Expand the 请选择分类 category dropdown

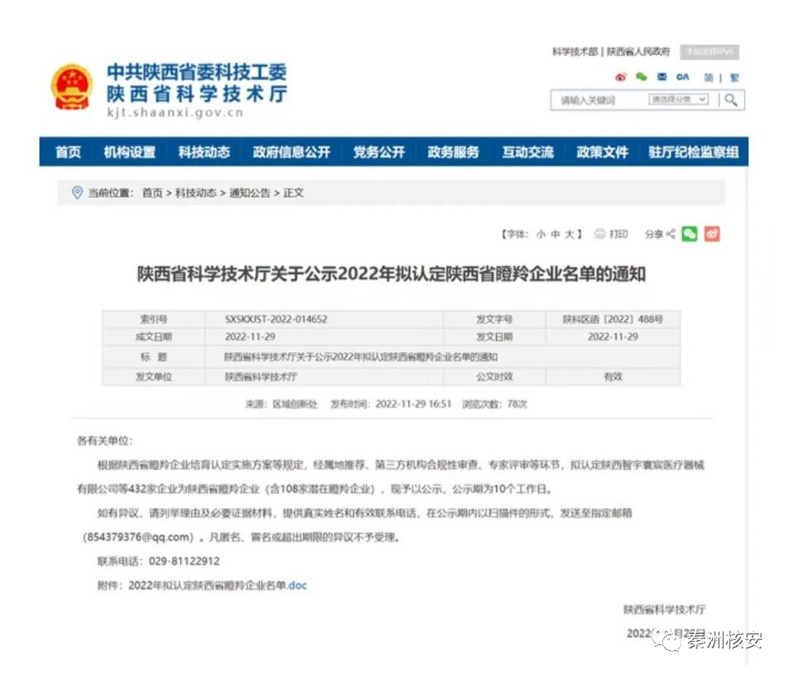679,99
